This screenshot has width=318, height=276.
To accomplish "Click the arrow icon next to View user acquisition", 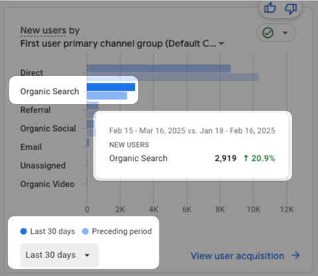I will pyautogui.click(x=295, y=255).
